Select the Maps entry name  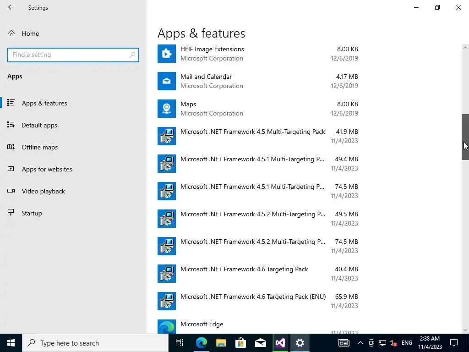click(188, 104)
